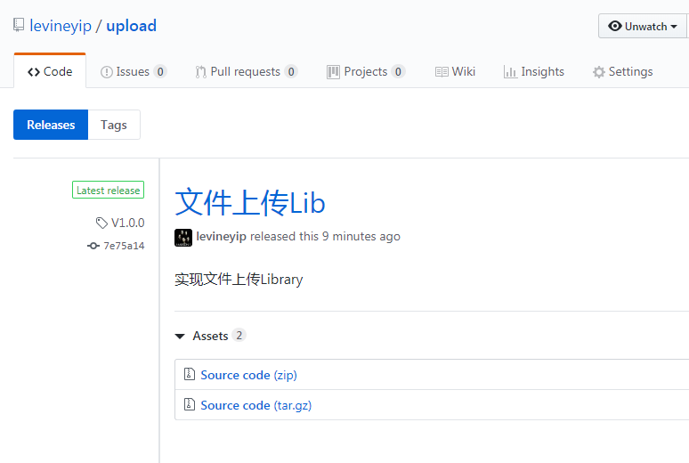689x463 pixels.
Task: Open the Projects tab
Action: 366,71
